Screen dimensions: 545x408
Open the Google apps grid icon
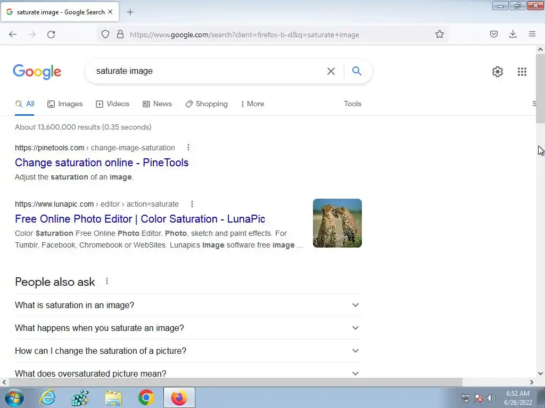[x=522, y=72]
